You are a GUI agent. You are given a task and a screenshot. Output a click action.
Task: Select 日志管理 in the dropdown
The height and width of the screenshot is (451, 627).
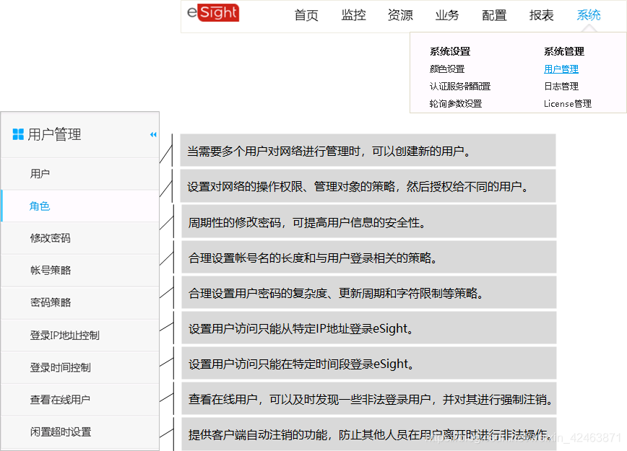point(561,87)
